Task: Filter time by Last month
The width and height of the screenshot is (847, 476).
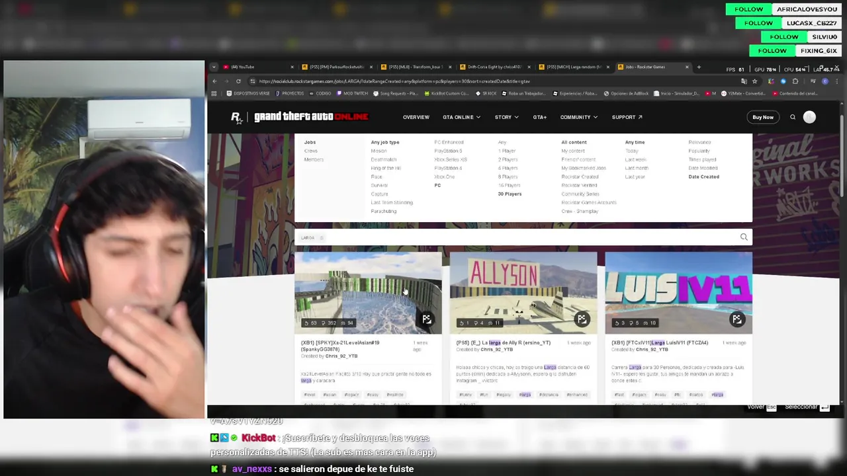Action: (x=637, y=168)
